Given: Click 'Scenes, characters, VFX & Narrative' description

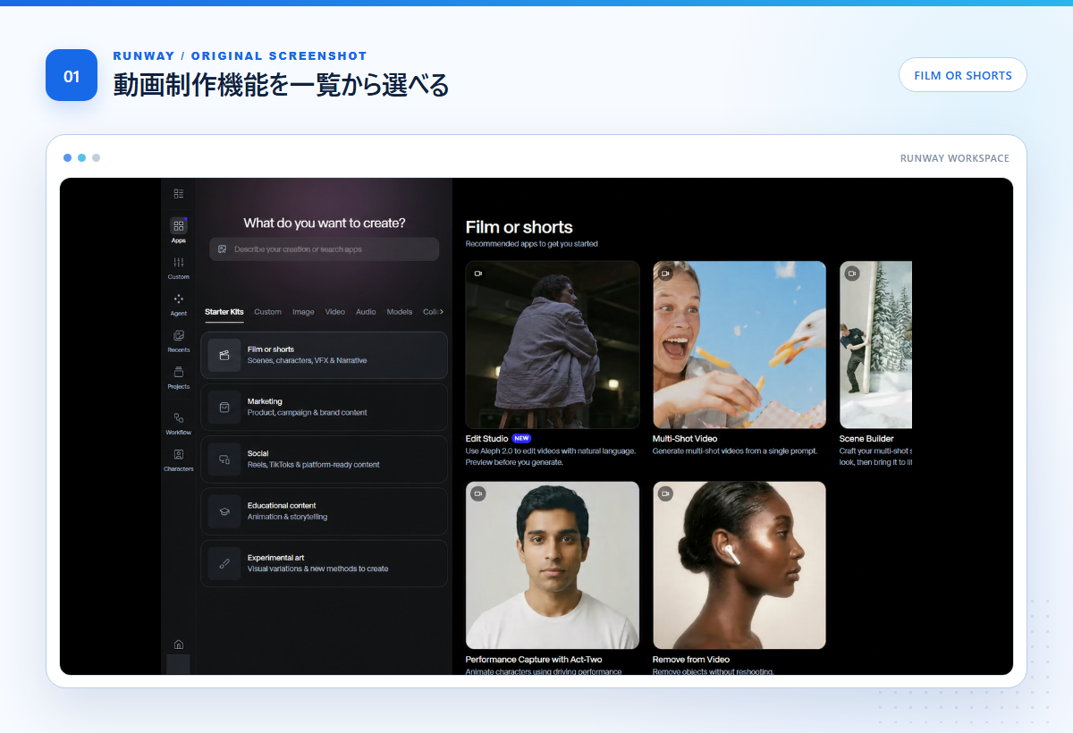Looking at the screenshot, I should (x=307, y=361).
